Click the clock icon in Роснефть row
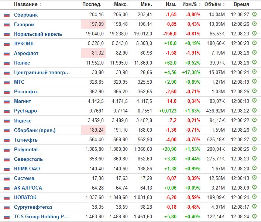 (254, 91)
